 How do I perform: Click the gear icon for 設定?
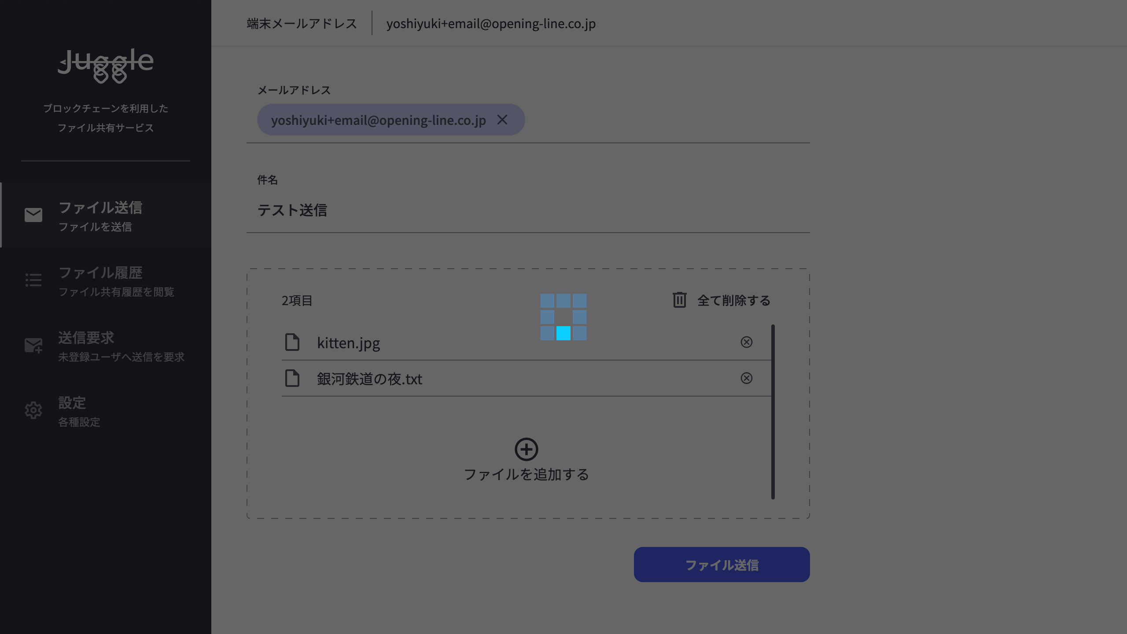click(x=33, y=410)
